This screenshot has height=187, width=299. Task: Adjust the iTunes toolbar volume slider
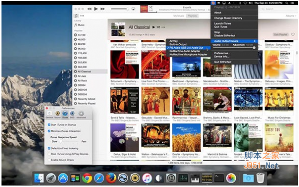coord(120,9)
